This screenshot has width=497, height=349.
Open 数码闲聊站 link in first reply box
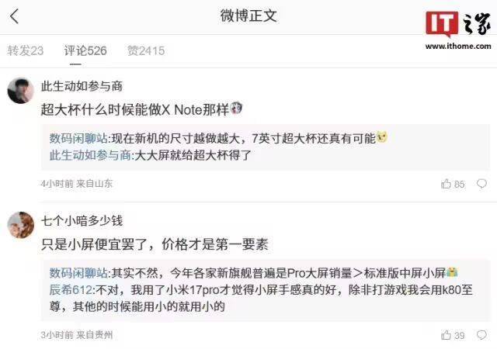[x=78, y=138]
